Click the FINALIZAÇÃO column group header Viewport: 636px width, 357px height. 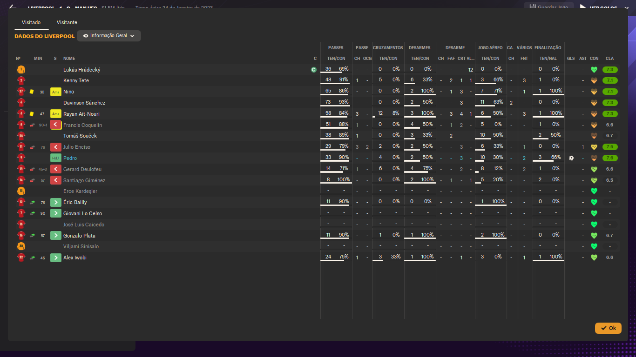(x=548, y=48)
